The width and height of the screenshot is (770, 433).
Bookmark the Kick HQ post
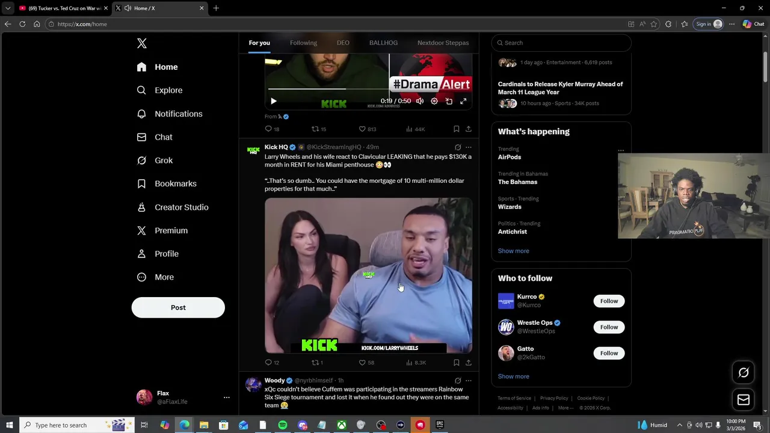[457, 363]
